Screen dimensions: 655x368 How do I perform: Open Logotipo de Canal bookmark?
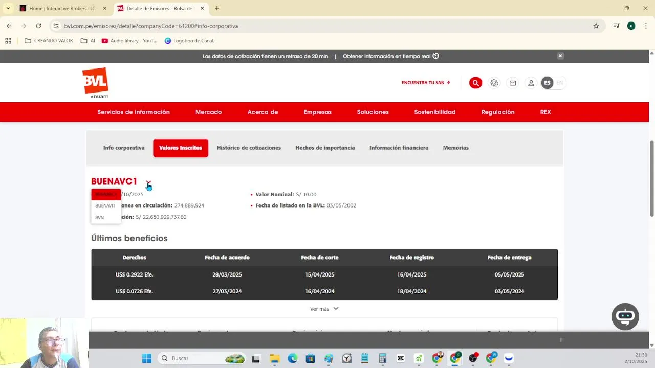(190, 41)
